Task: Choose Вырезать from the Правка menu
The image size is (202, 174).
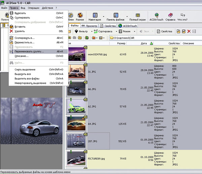Action: (38, 13)
